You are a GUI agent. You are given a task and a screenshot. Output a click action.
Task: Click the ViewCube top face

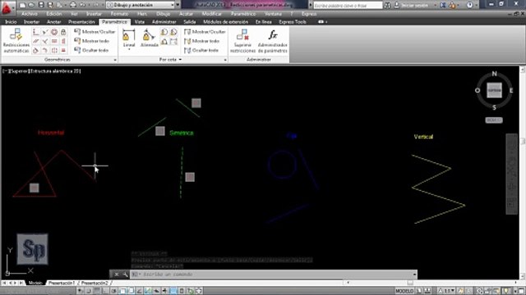click(x=494, y=90)
